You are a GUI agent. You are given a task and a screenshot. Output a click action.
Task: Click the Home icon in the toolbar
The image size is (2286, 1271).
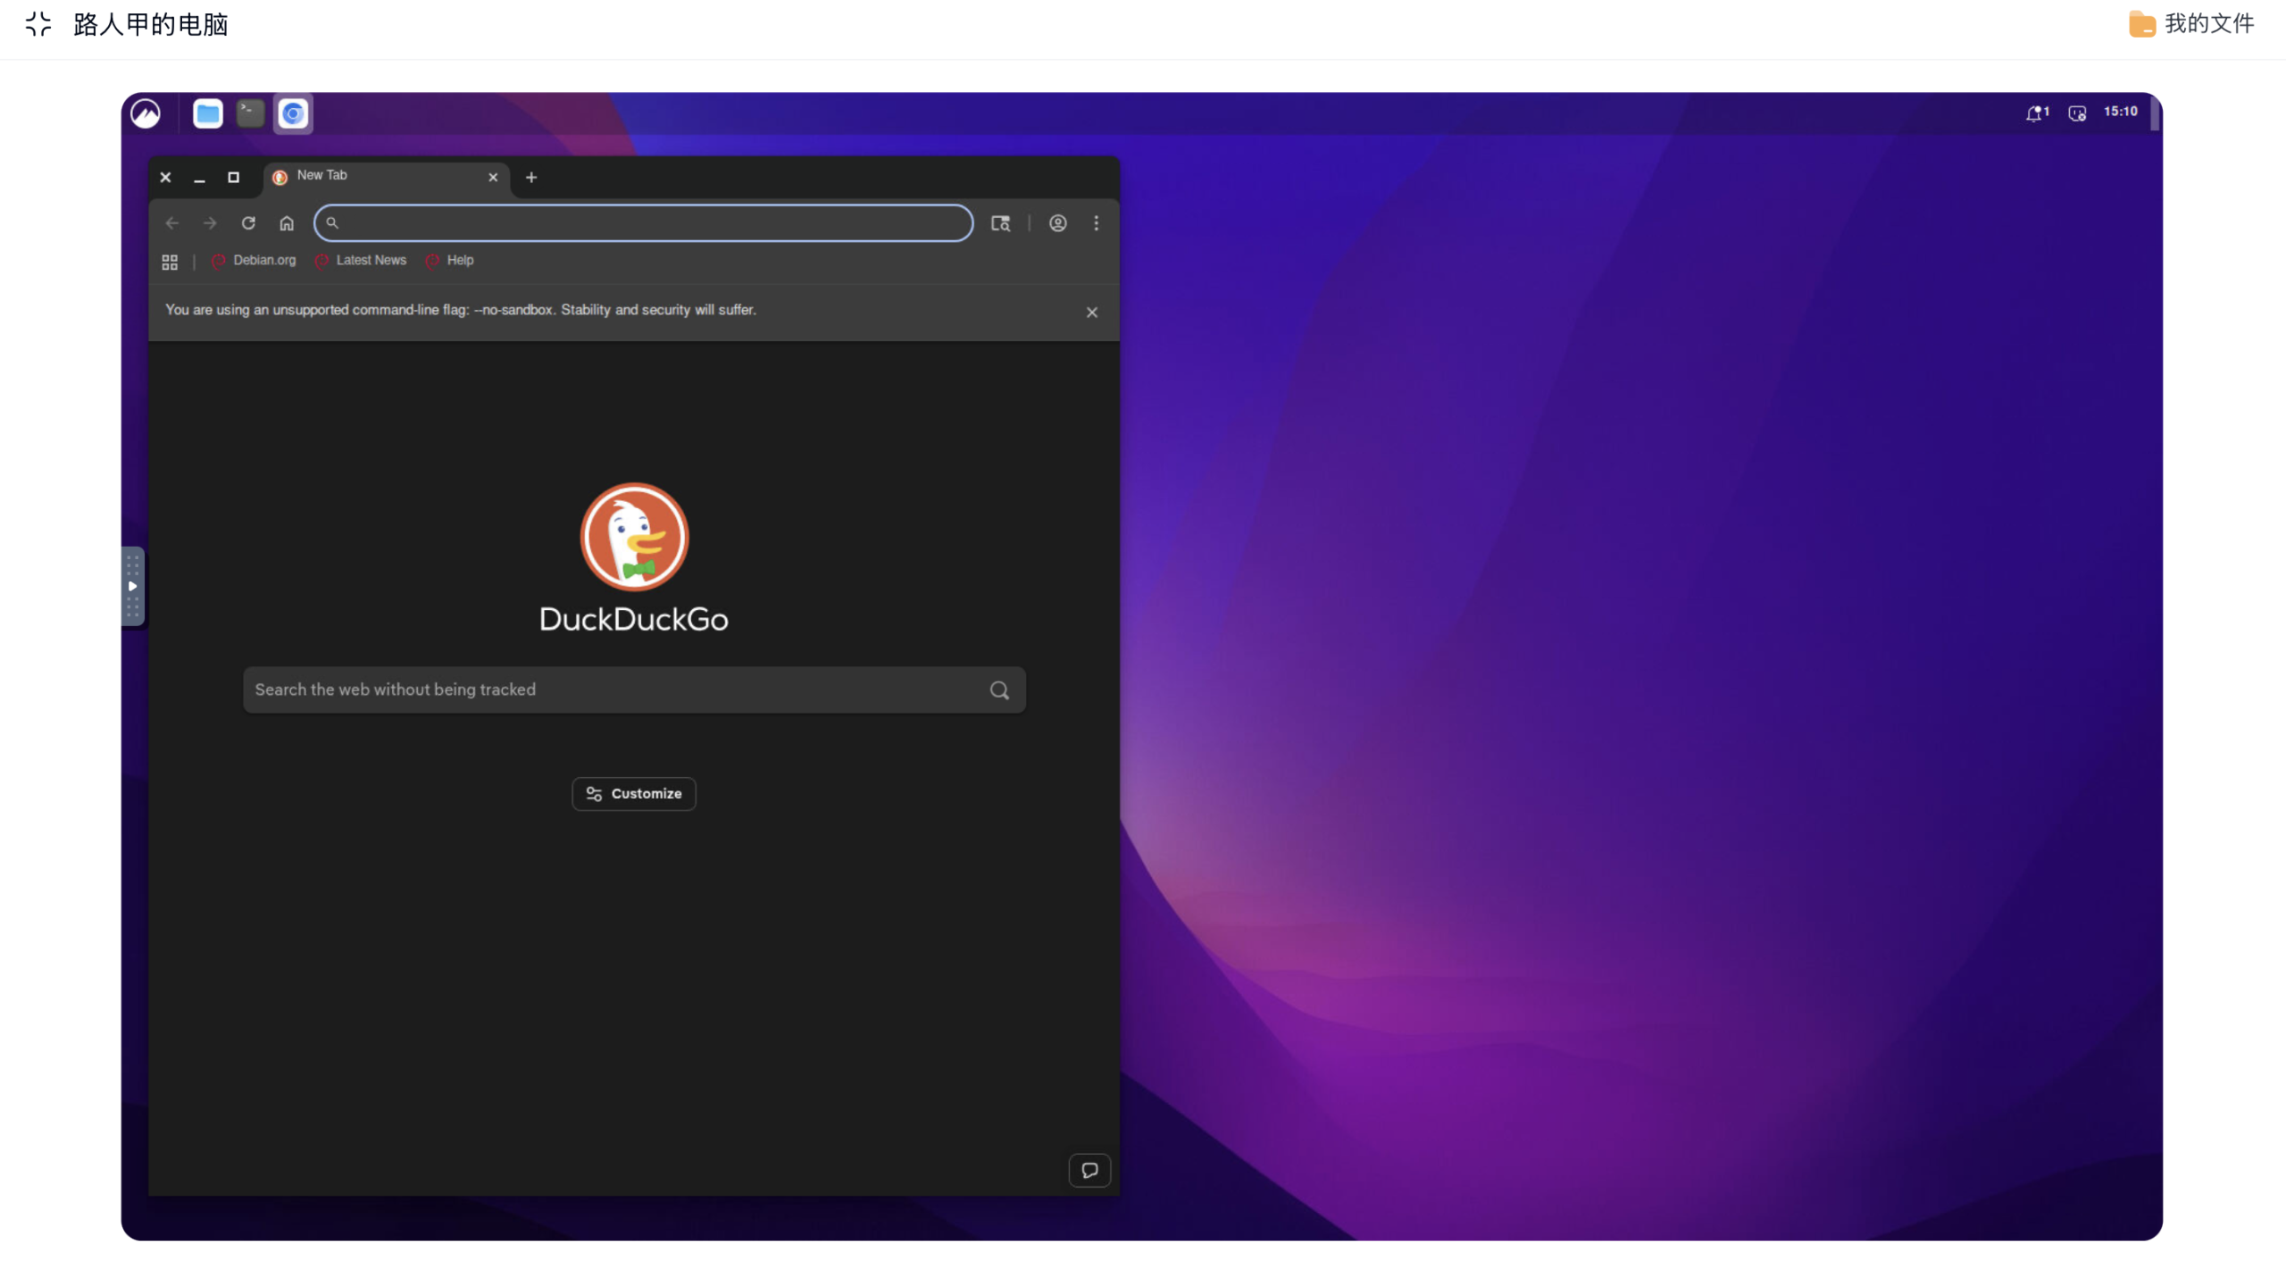(x=287, y=223)
